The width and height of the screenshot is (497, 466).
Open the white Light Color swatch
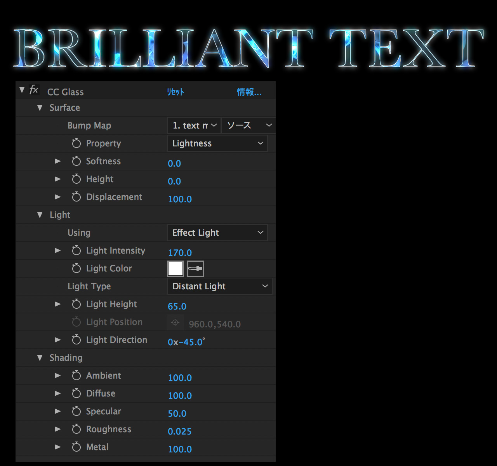coord(176,268)
